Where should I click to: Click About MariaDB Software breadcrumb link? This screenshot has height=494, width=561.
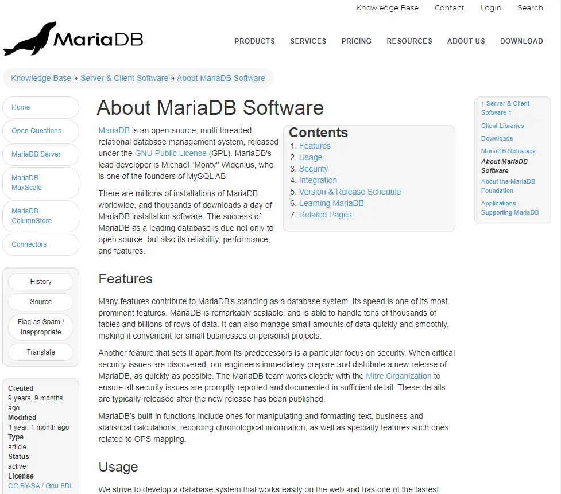coord(220,78)
